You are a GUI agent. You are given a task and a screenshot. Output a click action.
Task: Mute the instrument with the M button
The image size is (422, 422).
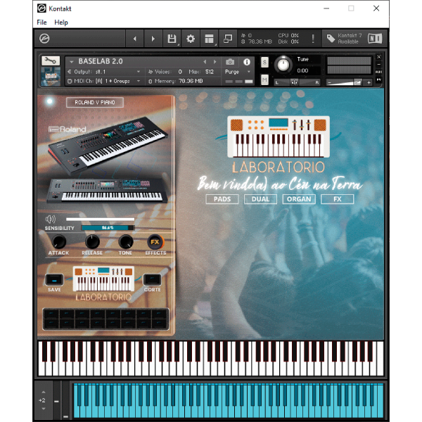264,79
